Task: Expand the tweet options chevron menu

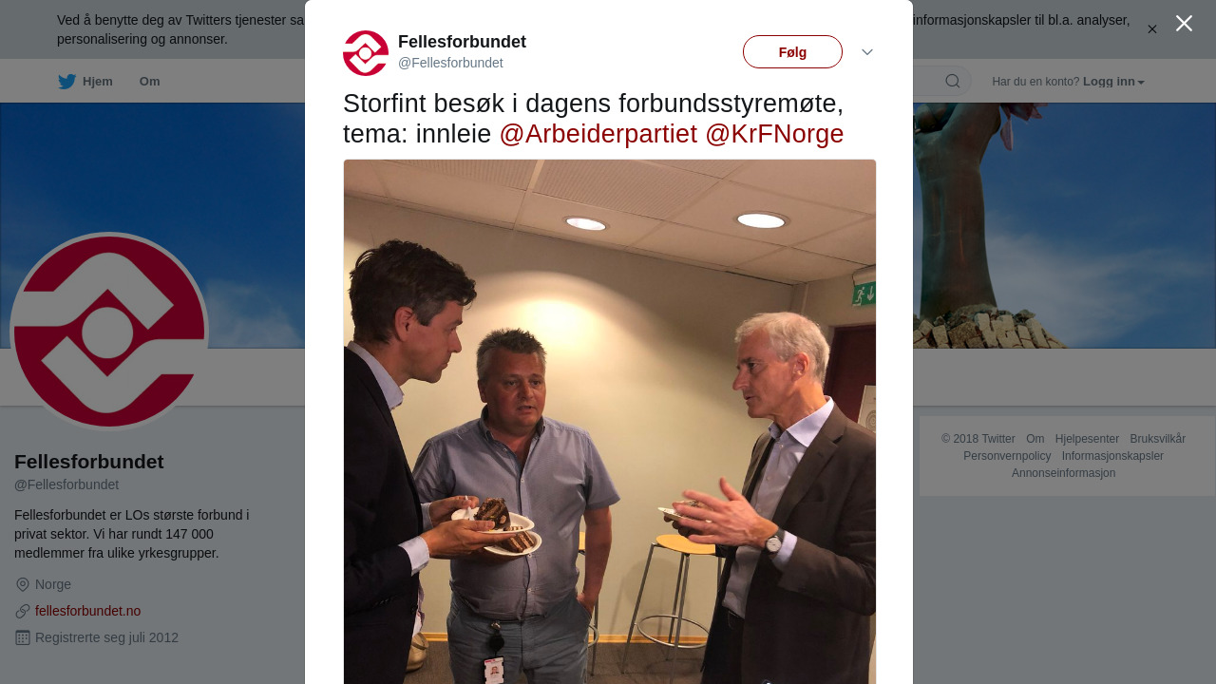Action: [x=867, y=52]
